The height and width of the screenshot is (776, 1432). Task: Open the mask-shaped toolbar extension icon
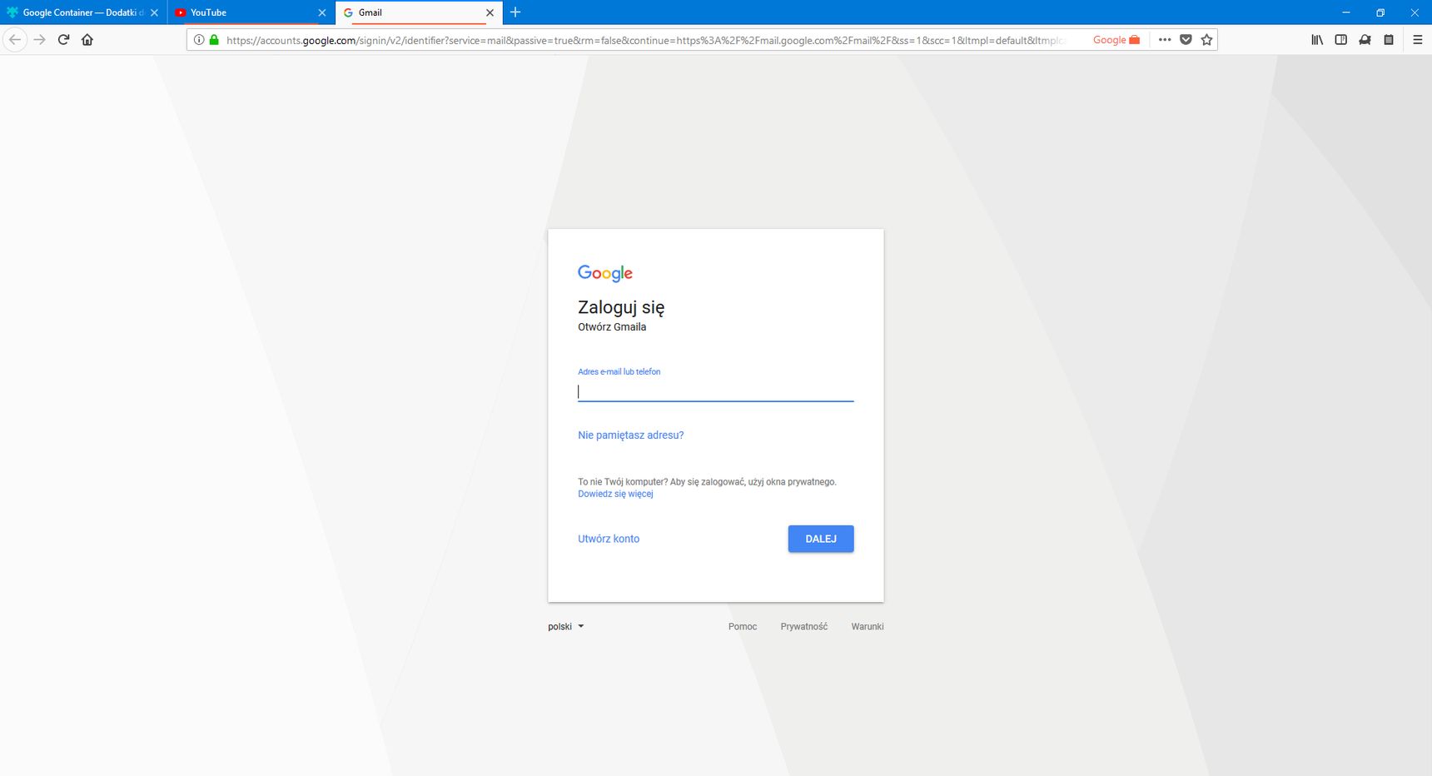pos(1365,39)
